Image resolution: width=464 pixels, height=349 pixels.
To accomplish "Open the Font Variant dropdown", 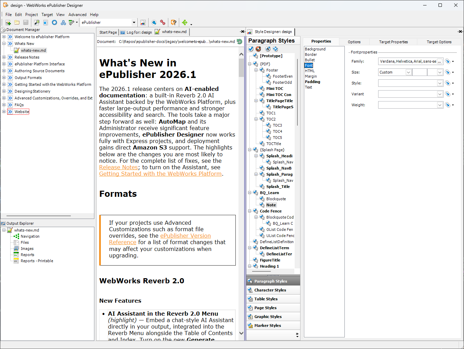I will [x=439, y=94].
